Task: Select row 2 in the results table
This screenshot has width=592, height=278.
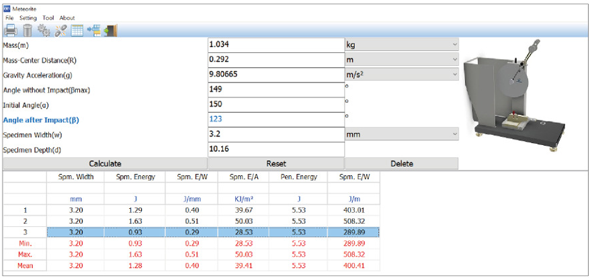Action: 213,221
